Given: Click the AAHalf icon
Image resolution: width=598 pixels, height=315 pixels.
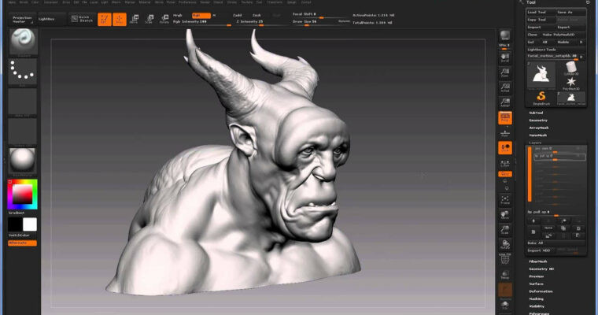Looking at the screenshot, I should (x=505, y=102).
